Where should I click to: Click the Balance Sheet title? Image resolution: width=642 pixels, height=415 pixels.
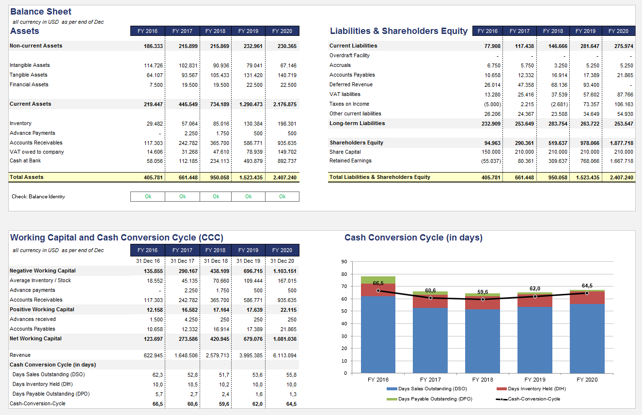tap(40, 11)
